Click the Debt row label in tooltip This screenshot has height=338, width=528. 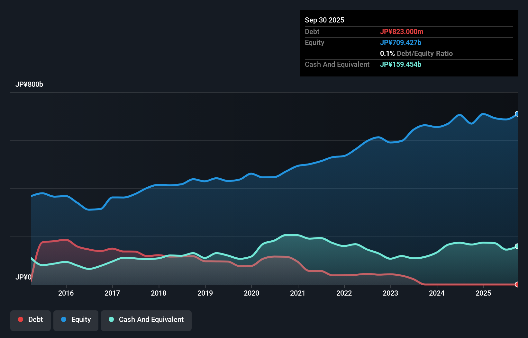click(312, 31)
